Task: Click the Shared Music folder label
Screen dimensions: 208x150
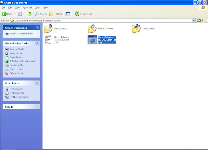Action: click(60, 29)
